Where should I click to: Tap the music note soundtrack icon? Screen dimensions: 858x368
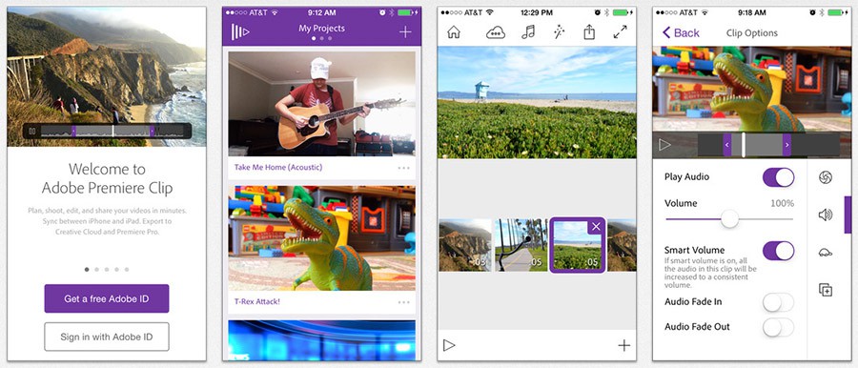[528, 32]
